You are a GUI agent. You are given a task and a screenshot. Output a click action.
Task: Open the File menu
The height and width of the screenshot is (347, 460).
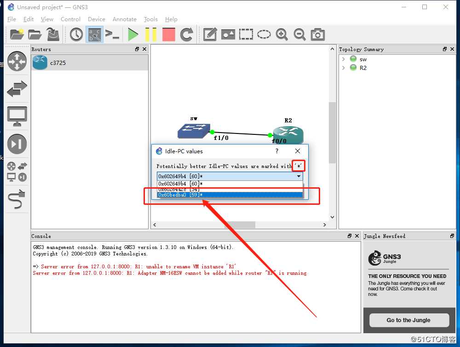tap(11, 19)
